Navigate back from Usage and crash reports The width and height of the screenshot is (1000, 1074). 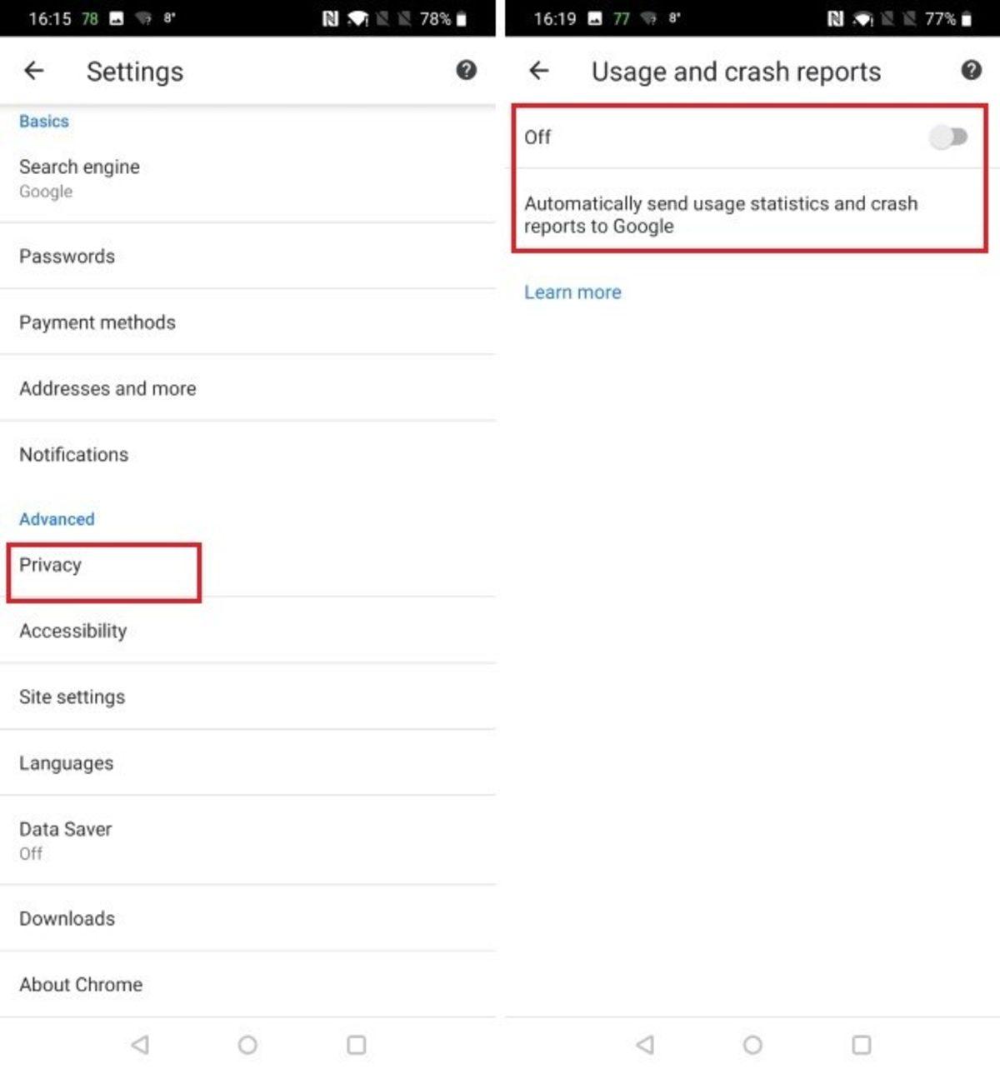pos(539,71)
